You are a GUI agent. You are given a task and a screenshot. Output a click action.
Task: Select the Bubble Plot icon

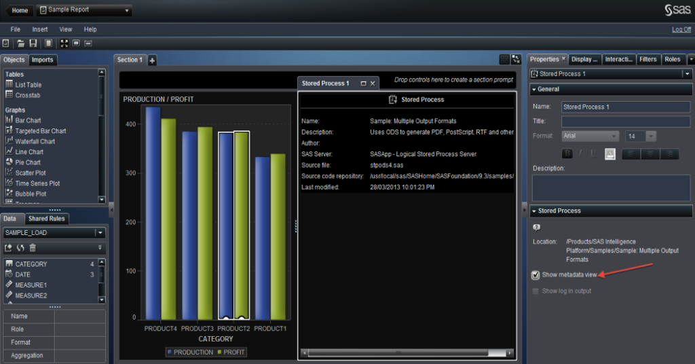(9, 194)
